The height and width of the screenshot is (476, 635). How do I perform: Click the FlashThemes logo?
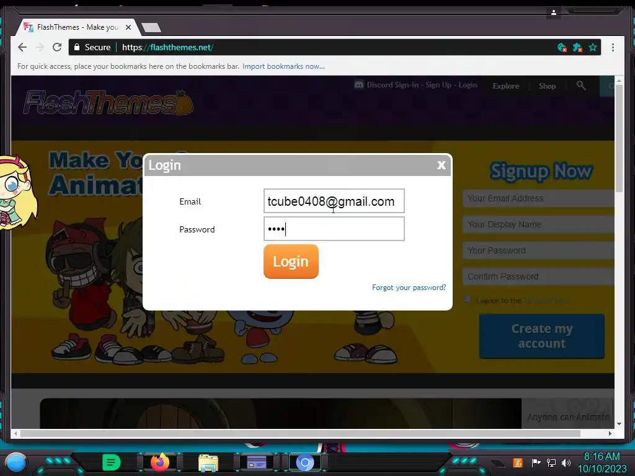click(108, 102)
